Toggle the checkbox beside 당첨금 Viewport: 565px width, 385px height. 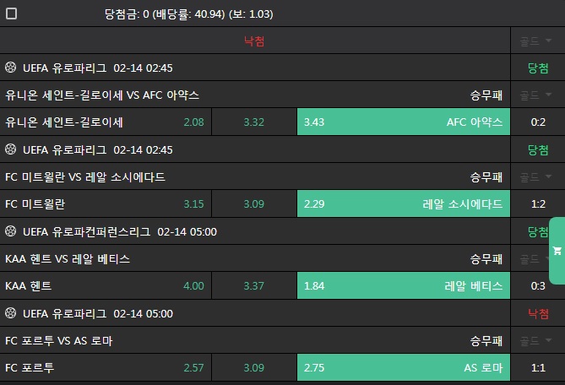[x=11, y=14]
